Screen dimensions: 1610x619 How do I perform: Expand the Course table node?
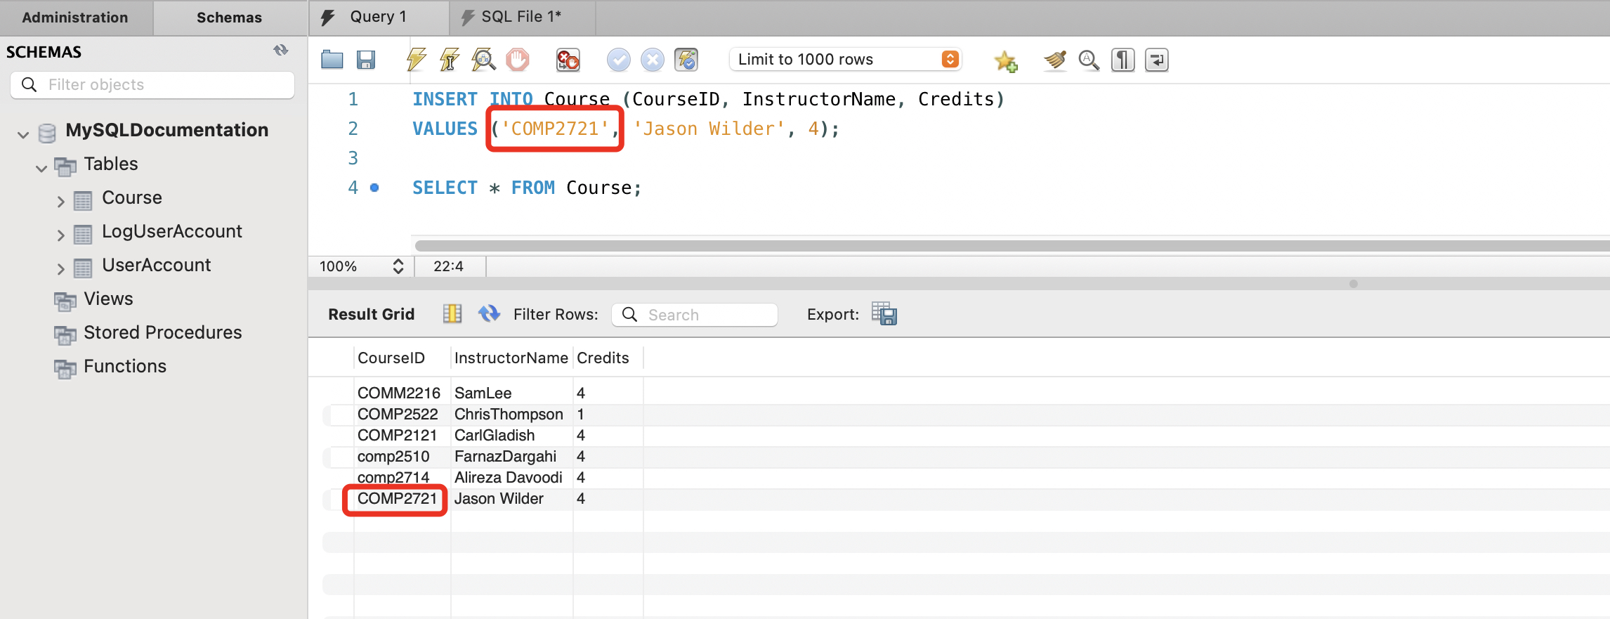[x=60, y=202]
